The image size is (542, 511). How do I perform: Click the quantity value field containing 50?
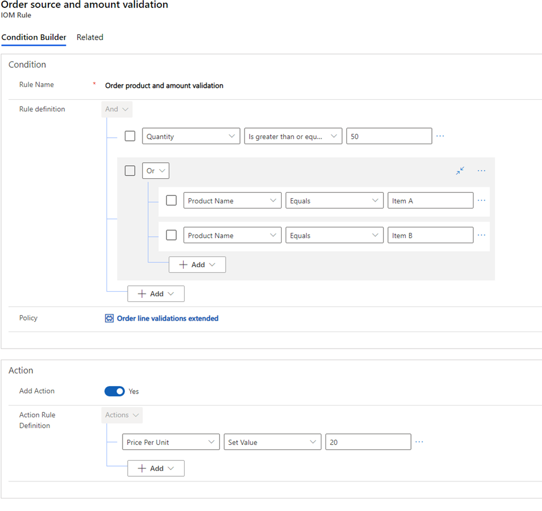coord(389,136)
